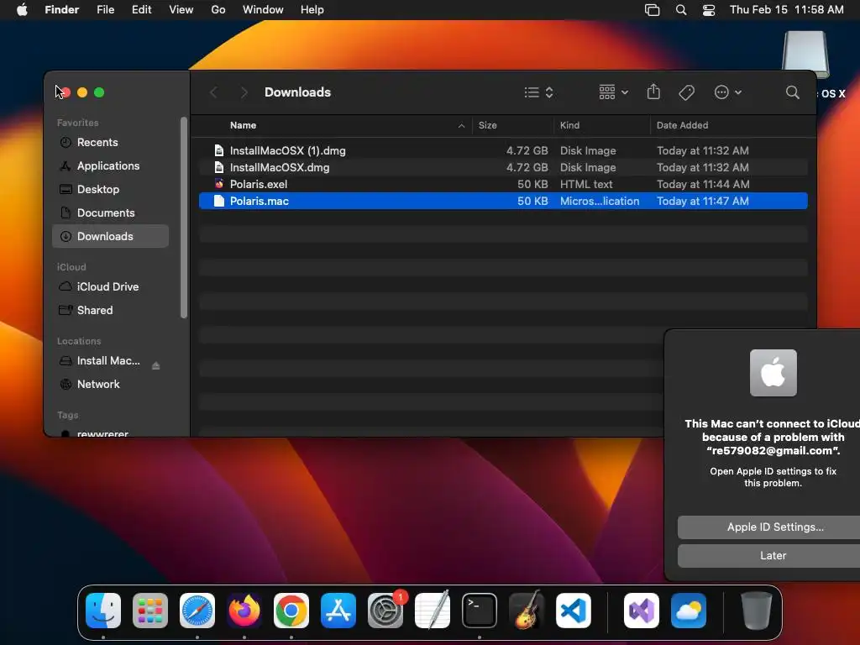Open TextEdit from the Dock
Viewport: 860px width, 645px height.
433,611
